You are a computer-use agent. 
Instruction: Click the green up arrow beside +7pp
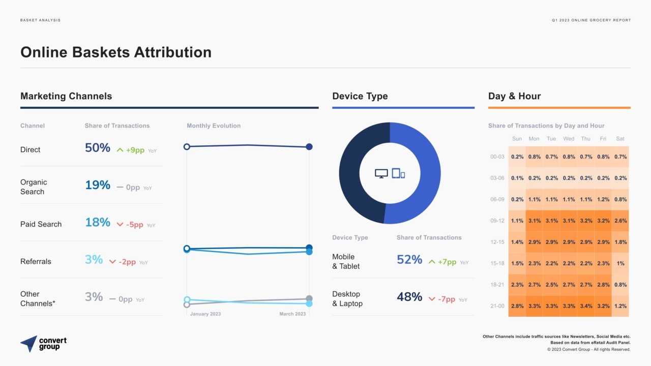pos(432,262)
